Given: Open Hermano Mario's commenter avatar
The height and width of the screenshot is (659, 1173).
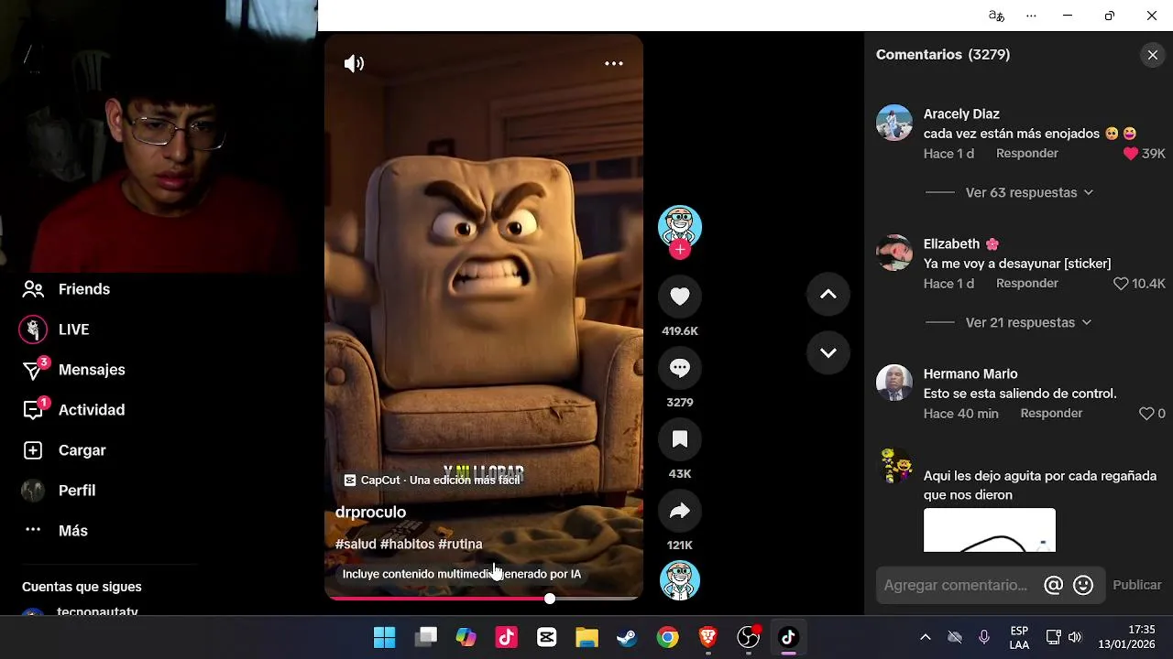Looking at the screenshot, I should click(x=894, y=383).
